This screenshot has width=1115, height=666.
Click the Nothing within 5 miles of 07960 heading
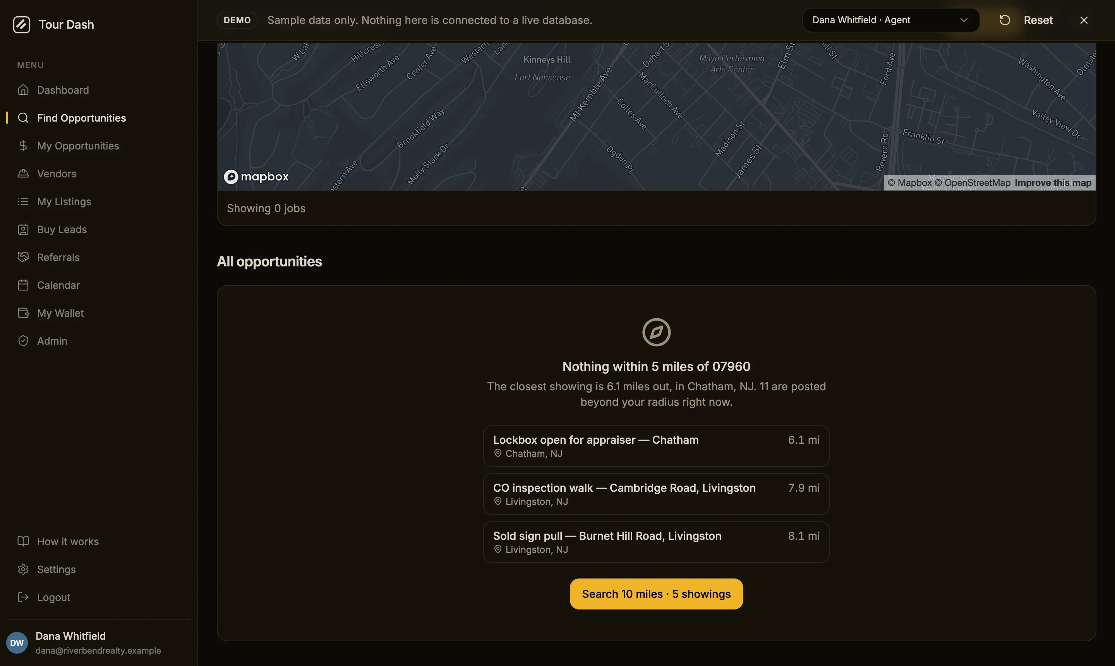pos(656,367)
